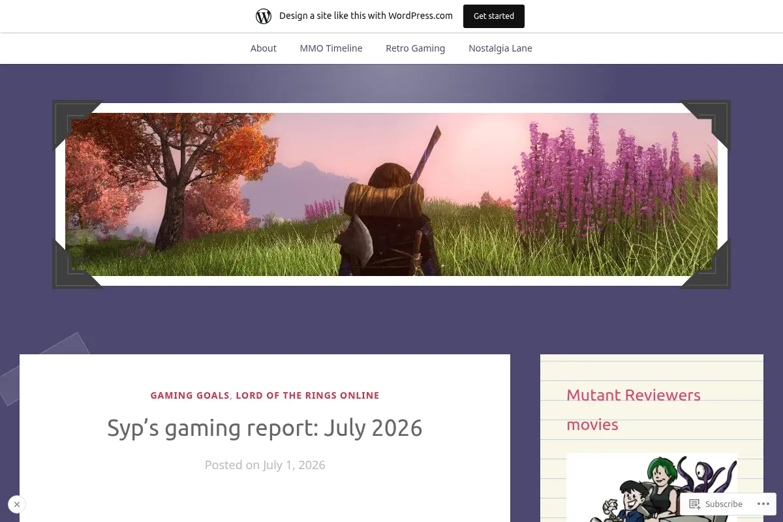Open the three-dot more options menu
The width and height of the screenshot is (783, 522).
[x=763, y=504]
